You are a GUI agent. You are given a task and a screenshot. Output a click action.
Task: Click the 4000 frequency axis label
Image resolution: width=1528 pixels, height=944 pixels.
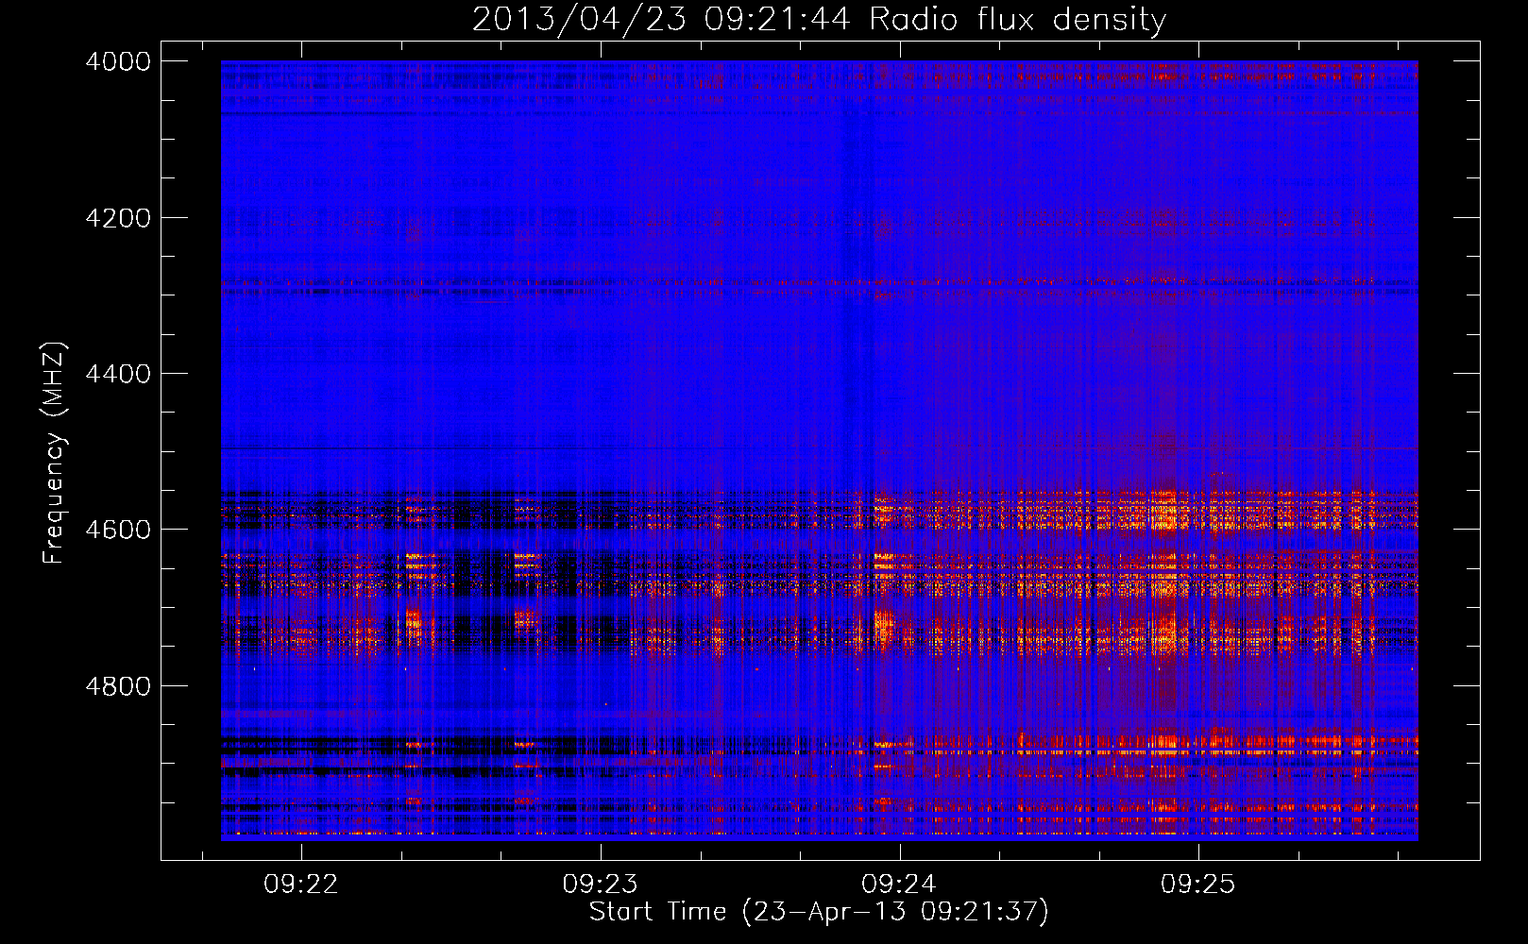[118, 61]
